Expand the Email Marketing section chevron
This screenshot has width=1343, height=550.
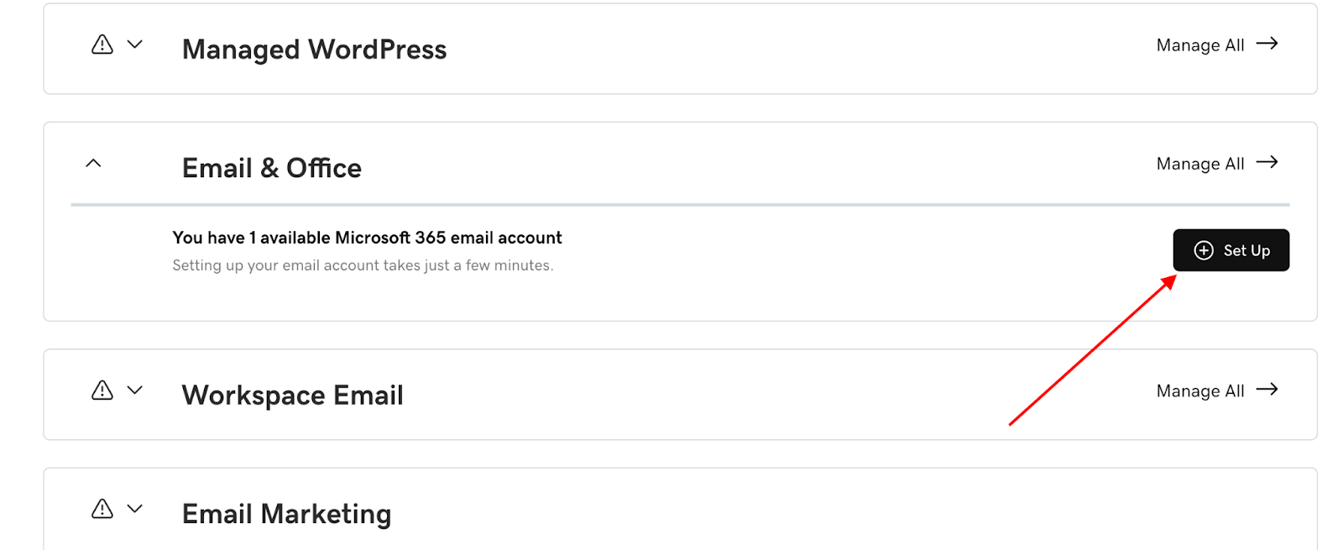134,509
